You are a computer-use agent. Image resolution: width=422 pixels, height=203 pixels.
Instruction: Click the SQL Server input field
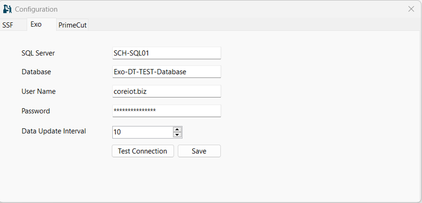pos(166,53)
